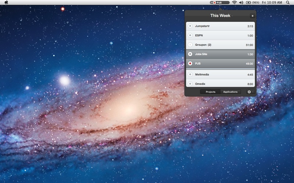Switch to the Projects tab
The height and width of the screenshot is (183, 294).
[x=210, y=92]
